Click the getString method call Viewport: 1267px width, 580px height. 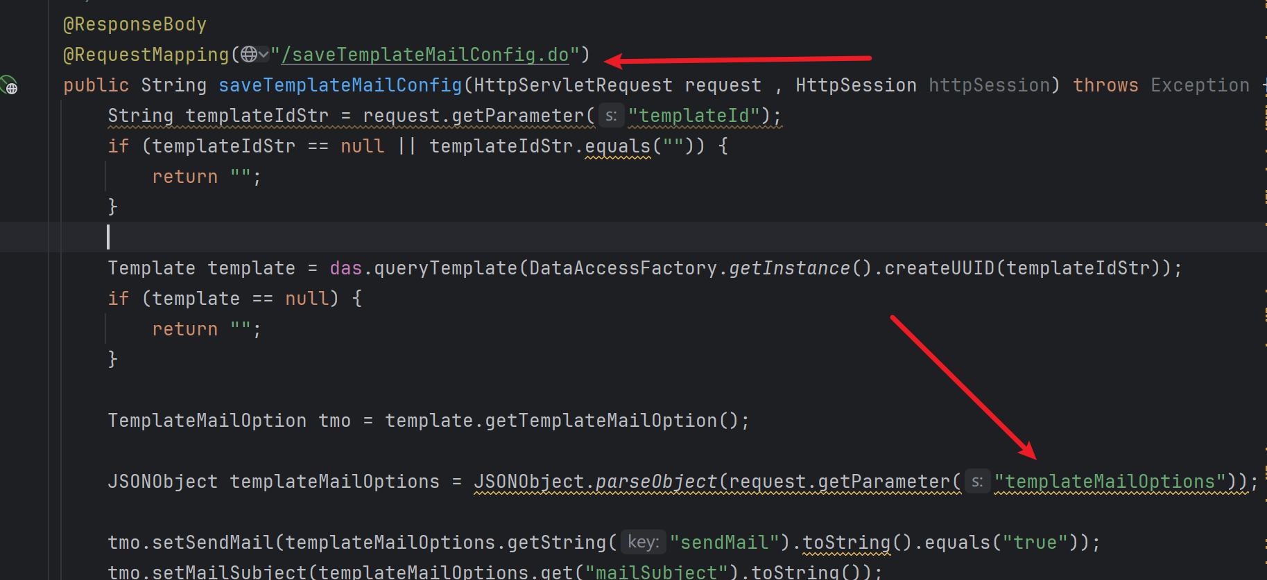click(x=557, y=543)
